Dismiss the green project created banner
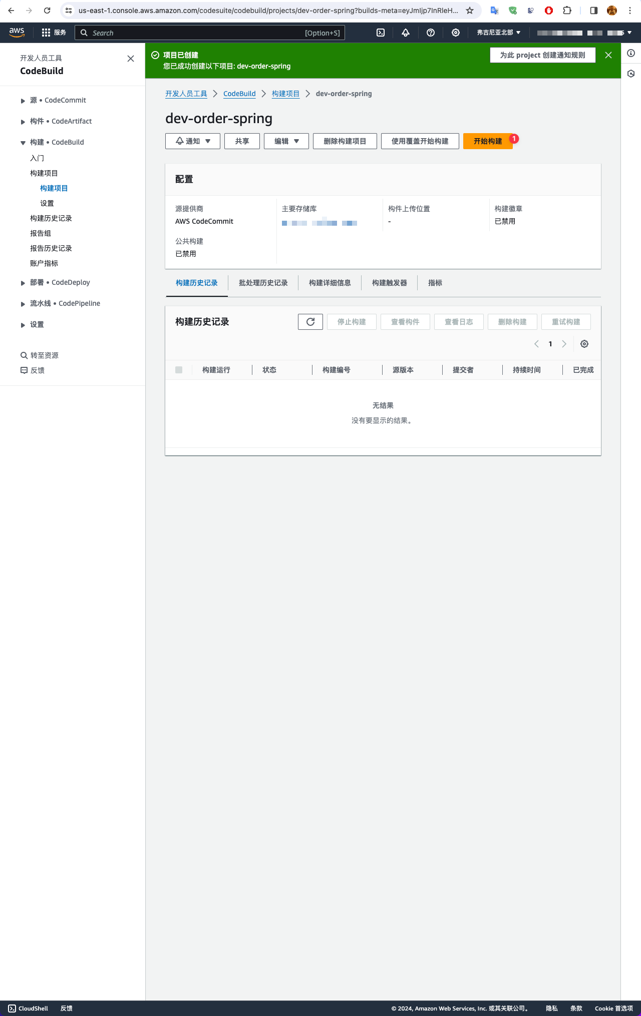Viewport: 641px width, 1016px height. point(608,55)
